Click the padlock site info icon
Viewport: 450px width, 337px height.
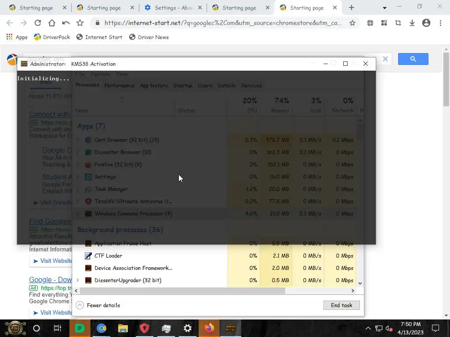point(98,23)
